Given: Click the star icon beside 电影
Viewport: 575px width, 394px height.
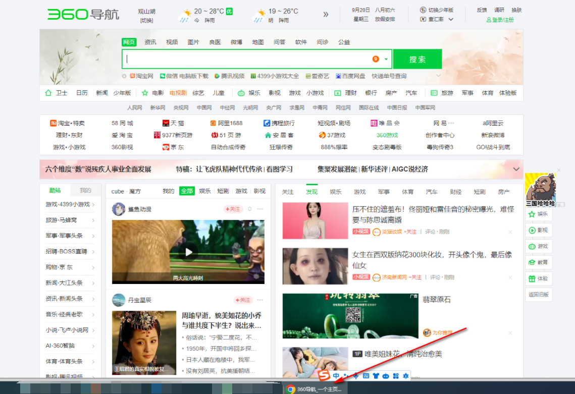Looking at the screenshot, I should coord(145,93).
